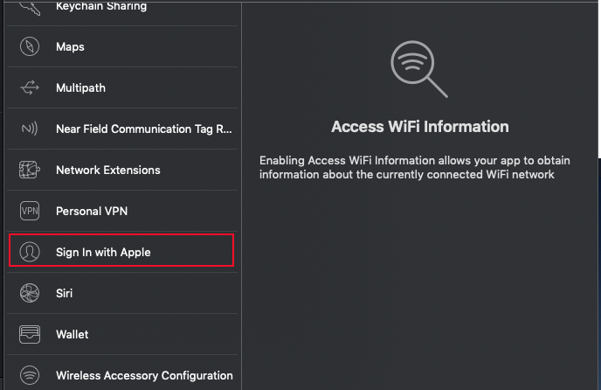Choose the Multipath capability label

tap(80, 87)
